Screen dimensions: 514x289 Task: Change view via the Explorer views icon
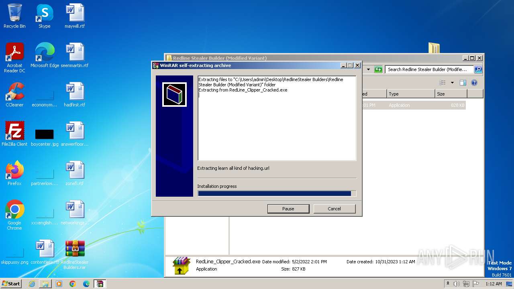pyautogui.click(x=443, y=83)
